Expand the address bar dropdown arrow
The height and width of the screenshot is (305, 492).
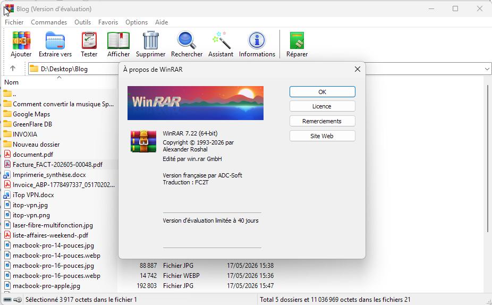[487, 69]
